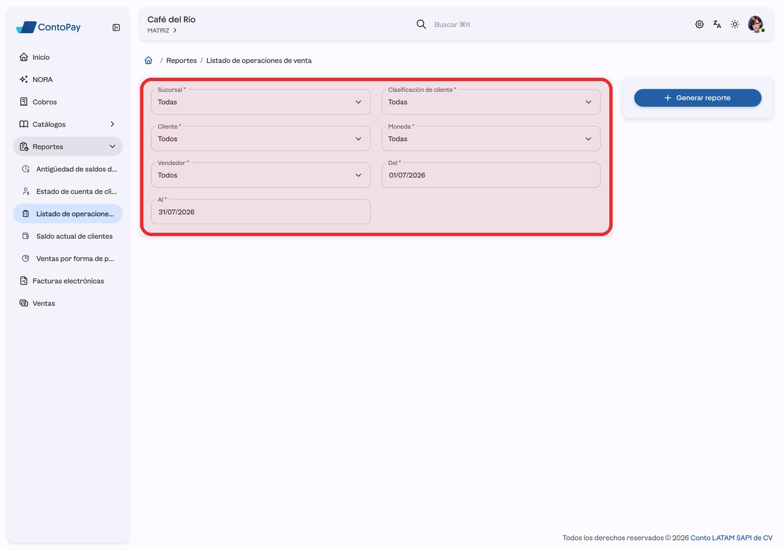Open Cobros in sidebar

tap(68, 102)
